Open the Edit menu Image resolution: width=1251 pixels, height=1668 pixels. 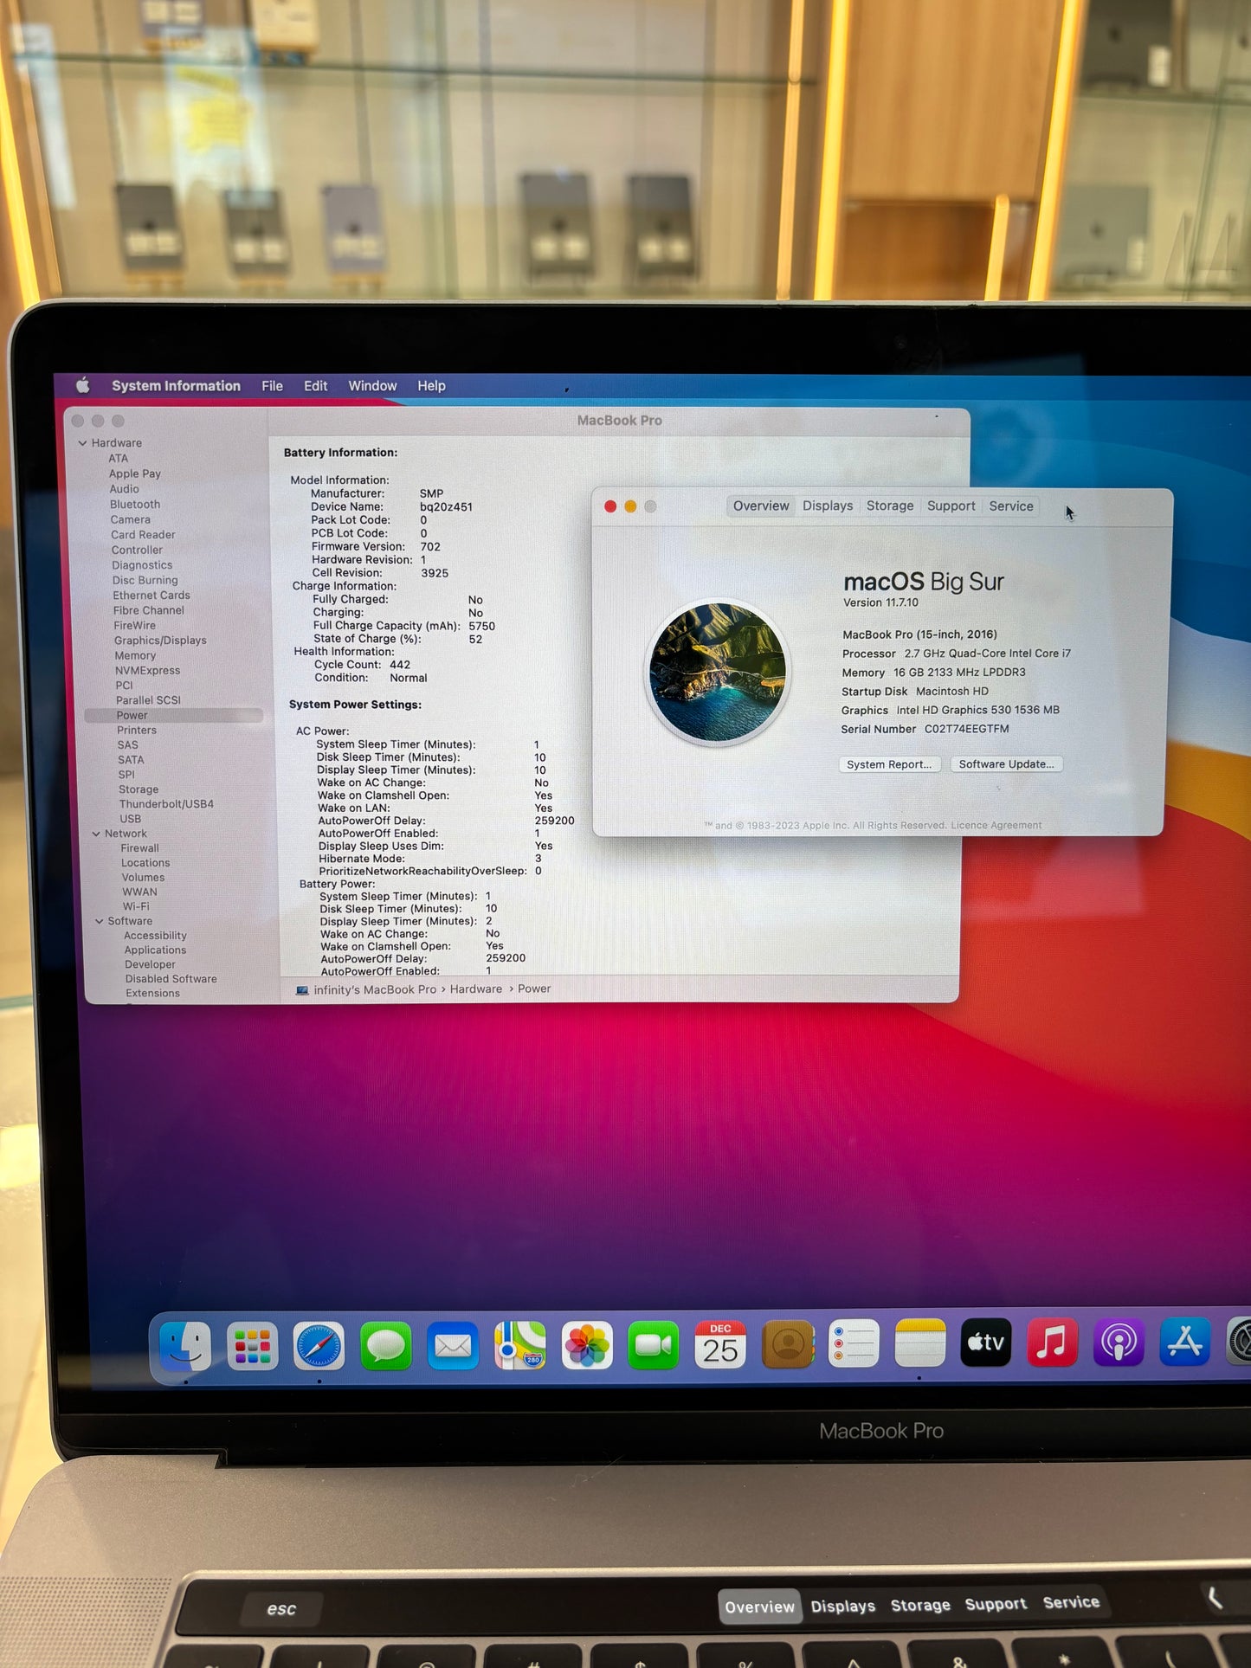click(x=315, y=386)
